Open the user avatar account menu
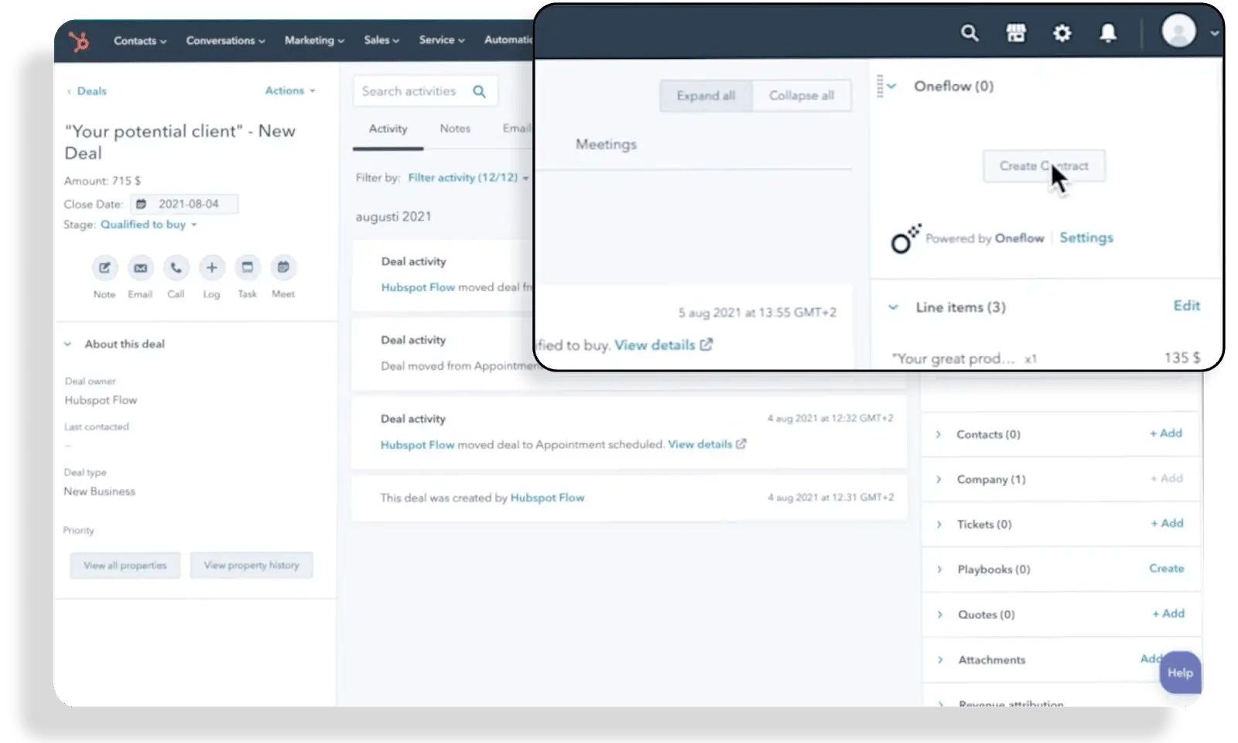Image resolution: width=1238 pixels, height=743 pixels. [1191, 33]
